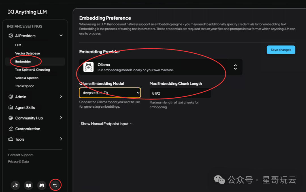The image size is (306, 192).
Task: Click the Embedding Provider section heading
Action: click(x=99, y=52)
